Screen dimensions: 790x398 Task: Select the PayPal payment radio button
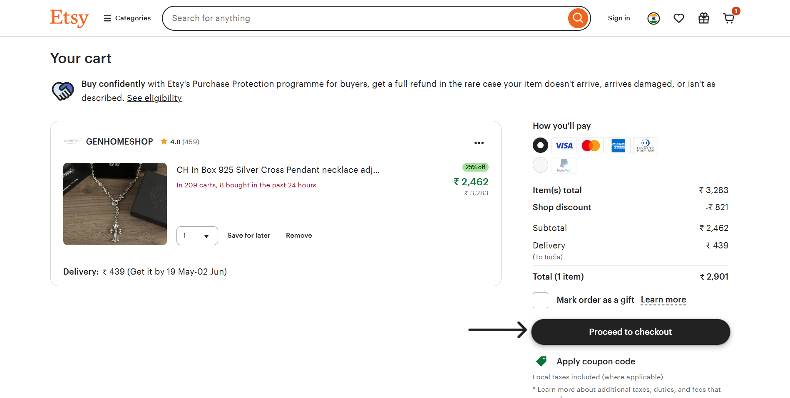540,165
